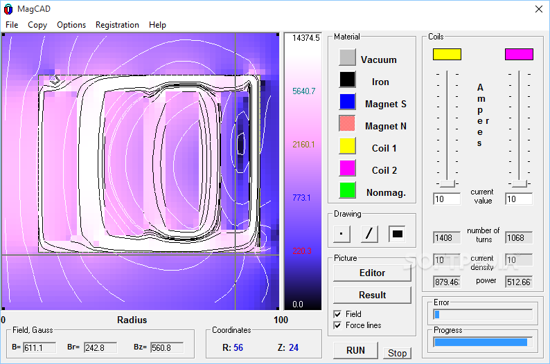Toggle the Field checkbox

click(x=337, y=314)
